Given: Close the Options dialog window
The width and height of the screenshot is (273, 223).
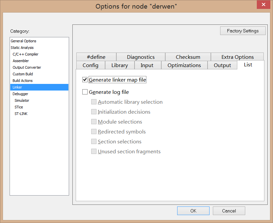Looking at the screenshot, I should 263,5.
